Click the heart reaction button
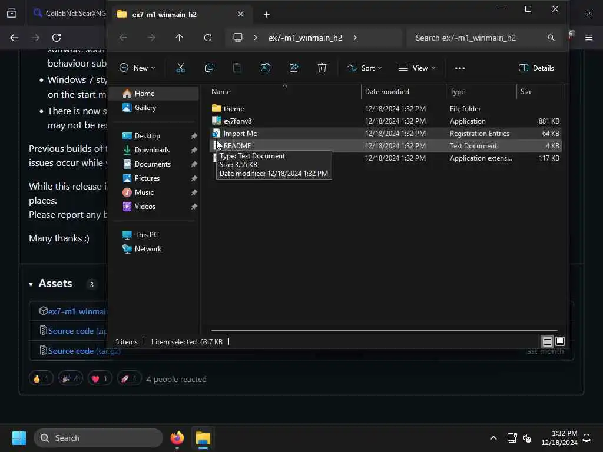This screenshot has width=603, height=452. coord(100,379)
